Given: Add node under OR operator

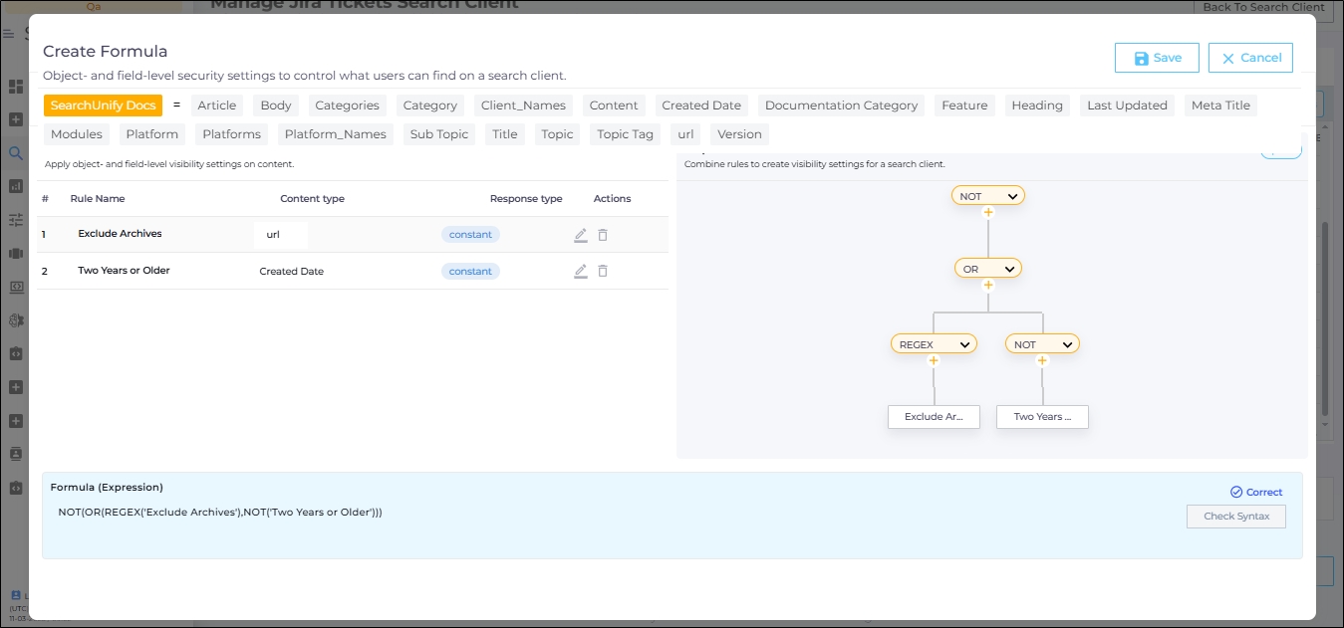Looking at the screenshot, I should 988,285.
